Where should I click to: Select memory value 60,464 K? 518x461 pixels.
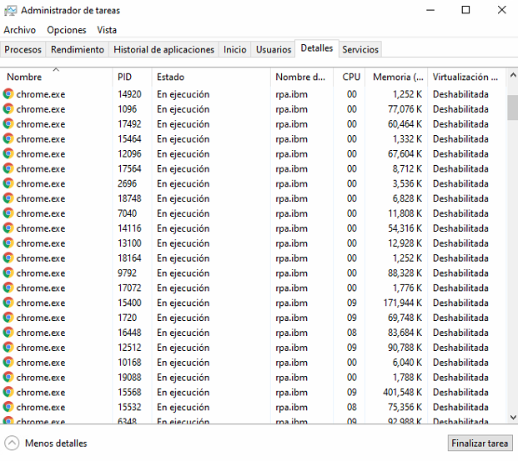tap(405, 124)
